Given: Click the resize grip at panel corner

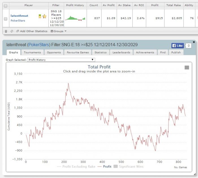Looking at the screenshot, I should pyautogui.click(x=195, y=174).
